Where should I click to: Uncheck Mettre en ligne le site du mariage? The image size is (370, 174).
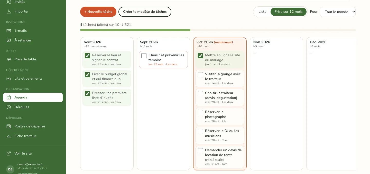[x=200, y=56]
